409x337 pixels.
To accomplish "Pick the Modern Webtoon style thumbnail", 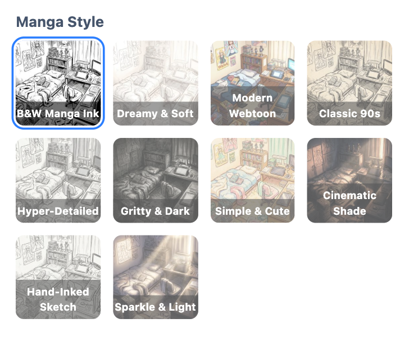I will pyautogui.click(x=252, y=83).
